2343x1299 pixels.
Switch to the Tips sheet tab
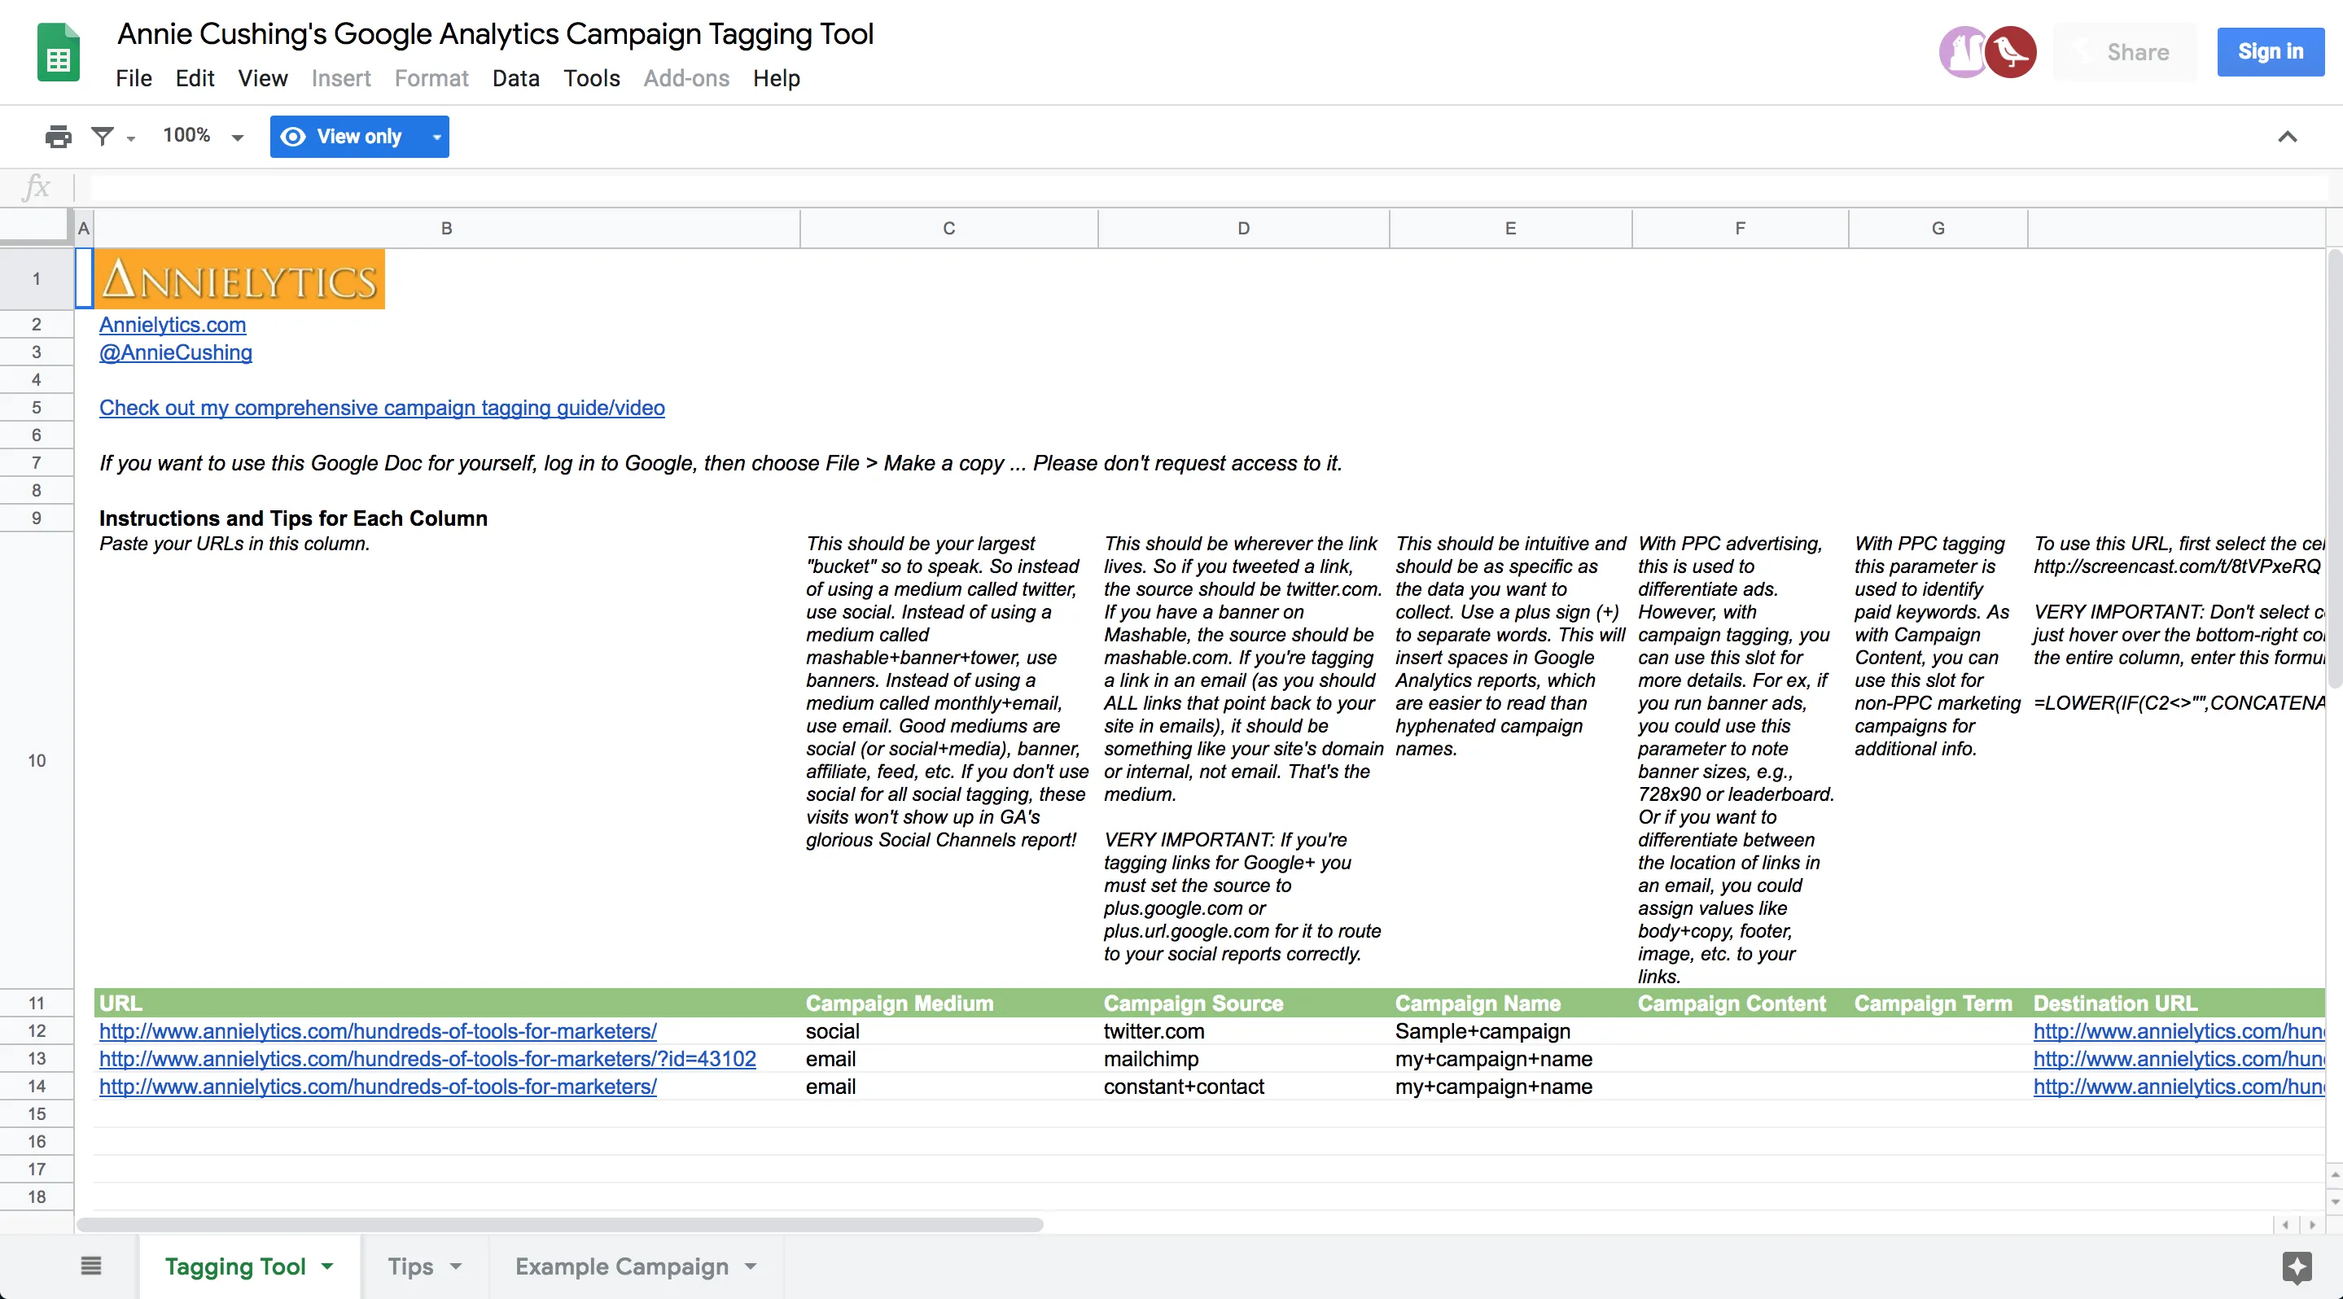point(410,1266)
